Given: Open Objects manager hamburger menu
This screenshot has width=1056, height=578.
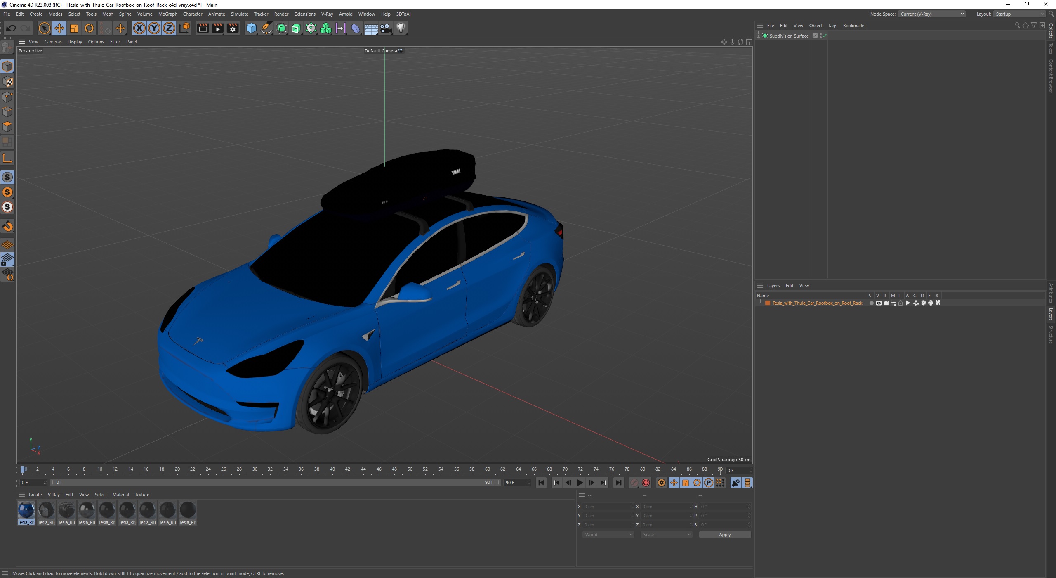Looking at the screenshot, I should click(760, 26).
